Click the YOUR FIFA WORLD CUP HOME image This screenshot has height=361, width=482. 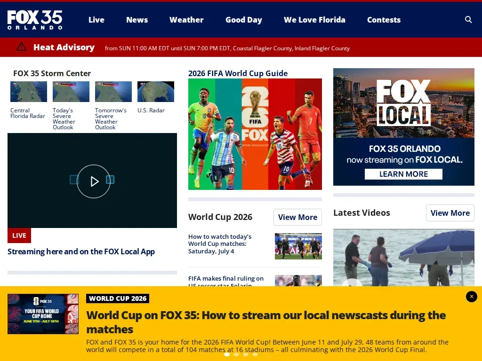point(43,314)
